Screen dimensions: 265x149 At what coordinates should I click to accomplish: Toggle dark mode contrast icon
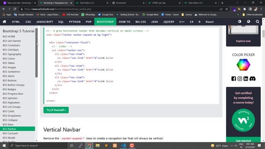tap(239, 22)
